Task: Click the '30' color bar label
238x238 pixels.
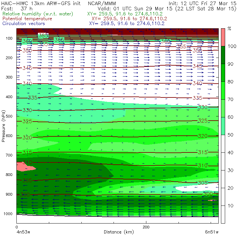Action: (x=230, y=170)
